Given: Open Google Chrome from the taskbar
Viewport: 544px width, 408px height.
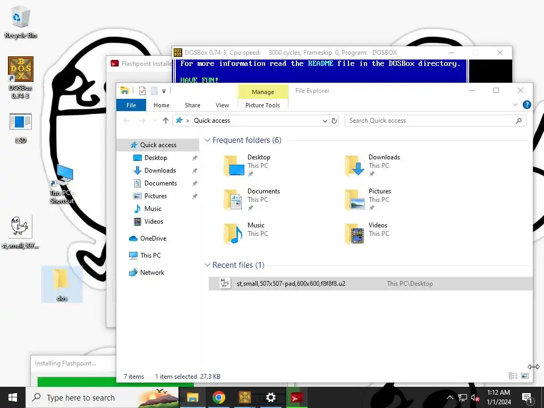Looking at the screenshot, I should coord(218,397).
